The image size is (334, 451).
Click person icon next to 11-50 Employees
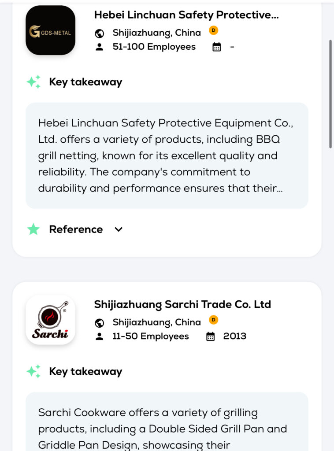tap(100, 336)
